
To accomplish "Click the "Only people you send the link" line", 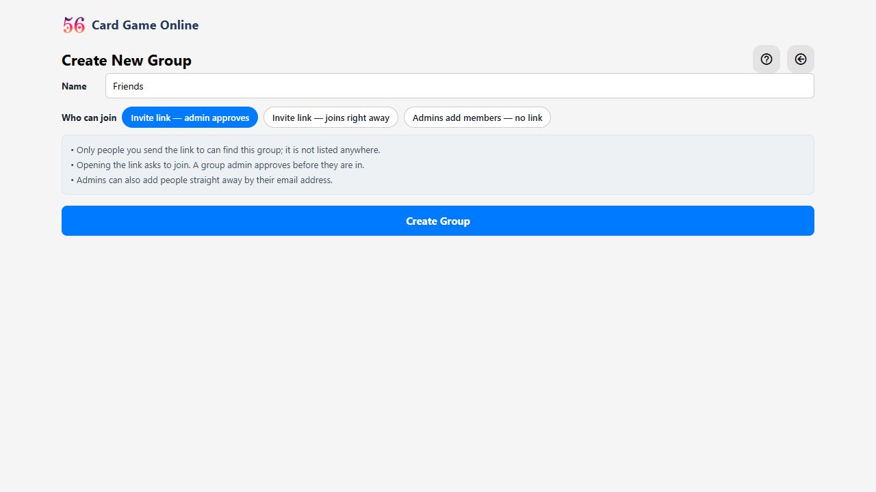I will pyautogui.click(x=225, y=150).
